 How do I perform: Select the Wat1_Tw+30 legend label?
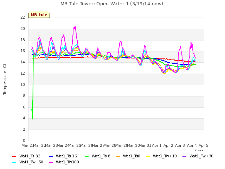coord(201,156)
